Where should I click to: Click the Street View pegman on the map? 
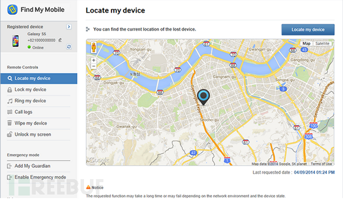(94, 48)
